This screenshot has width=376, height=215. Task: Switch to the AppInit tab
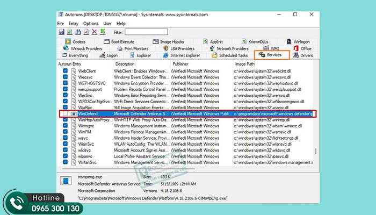point(213,42)
